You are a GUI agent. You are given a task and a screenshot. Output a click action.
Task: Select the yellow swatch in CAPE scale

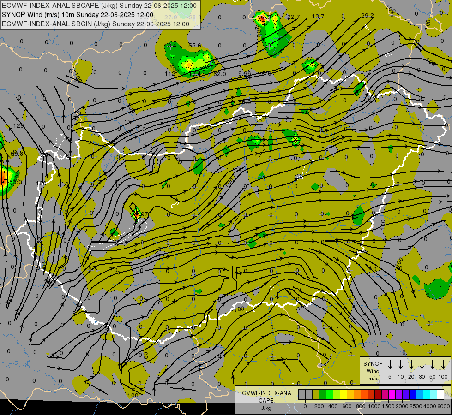click(x=344, y=395)
